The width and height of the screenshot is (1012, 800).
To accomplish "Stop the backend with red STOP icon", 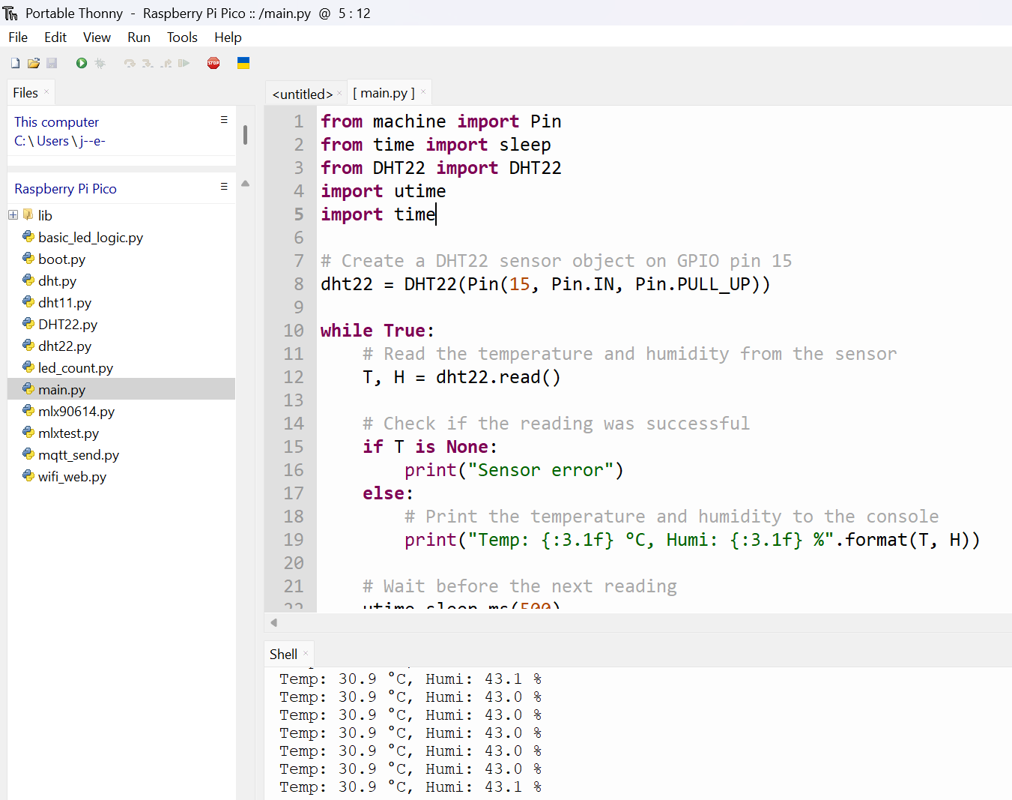I will click(213, 64).
